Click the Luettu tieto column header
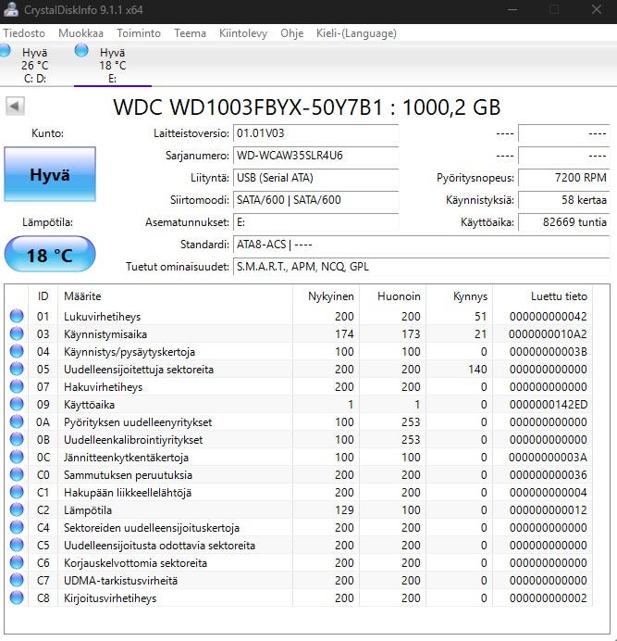 (559, 296)
